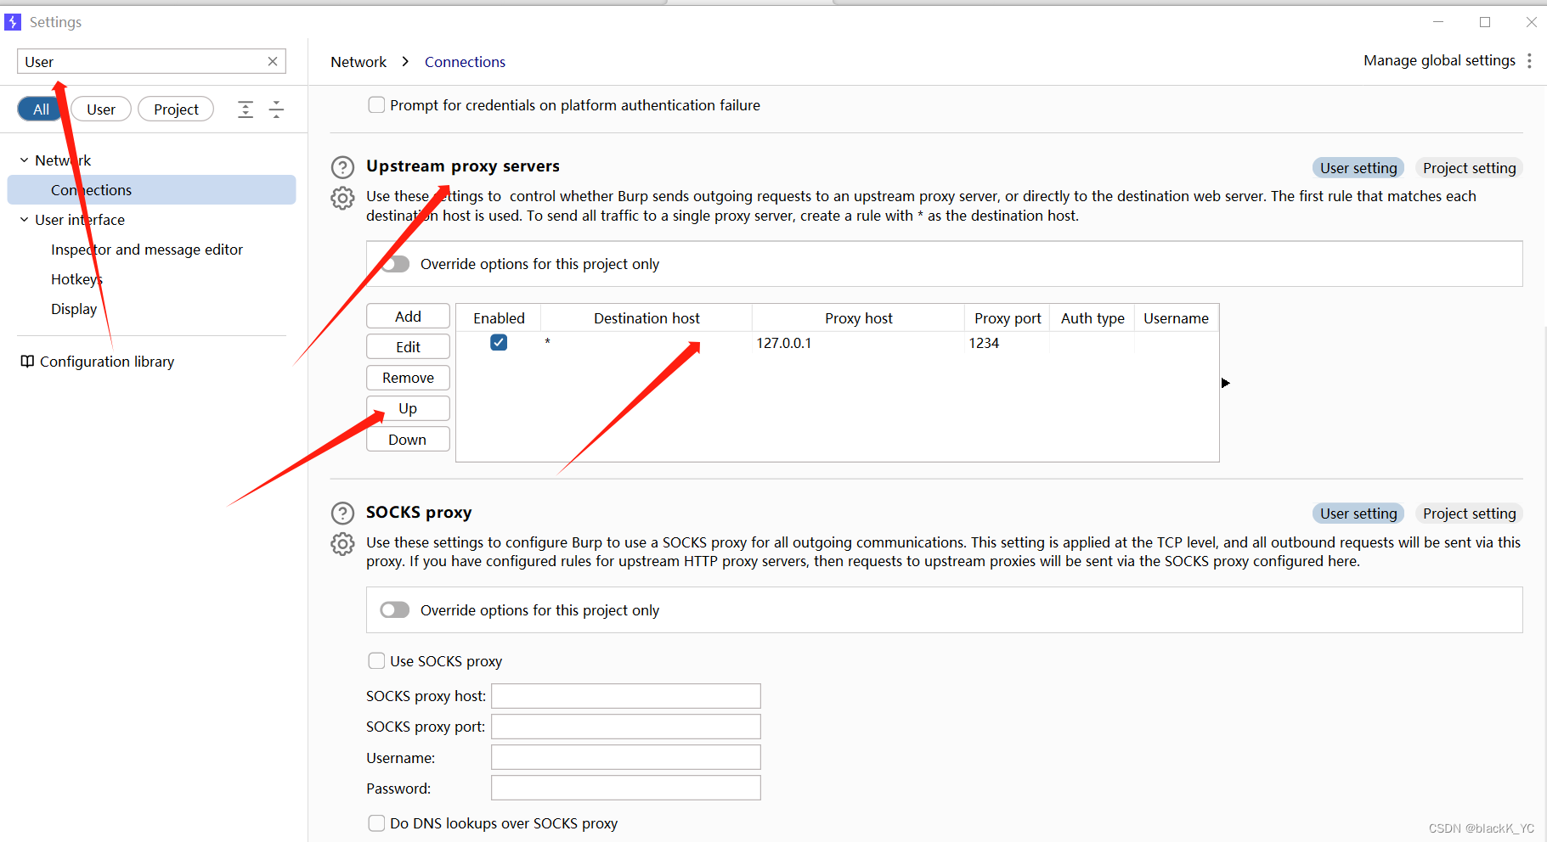Open the SOCKS proxy gear options
This screenshot has width=1547, height=842.
click(x=342, y=543)
